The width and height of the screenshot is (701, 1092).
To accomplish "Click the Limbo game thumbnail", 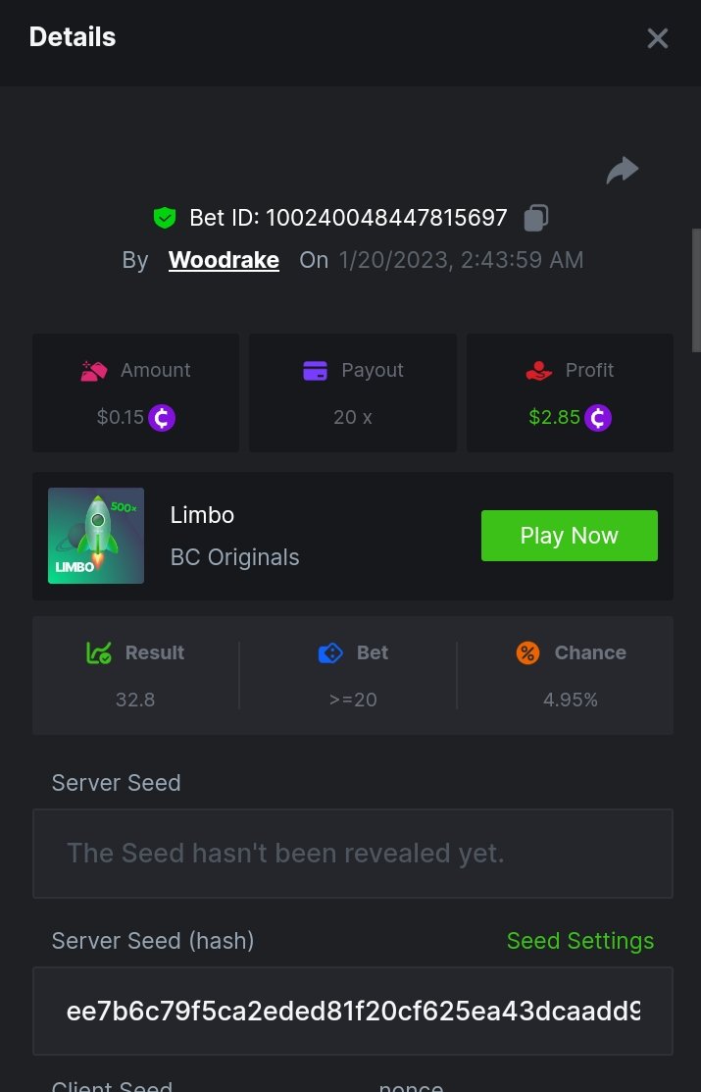I will point(96,536).
